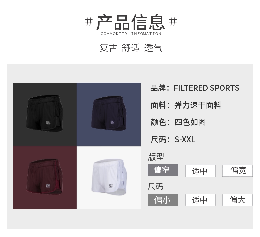Click the logo on the burgundy shorts

tap(48, 186)
